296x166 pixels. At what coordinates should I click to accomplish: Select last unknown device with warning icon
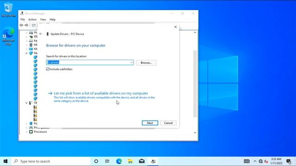(x=35, y=119)
